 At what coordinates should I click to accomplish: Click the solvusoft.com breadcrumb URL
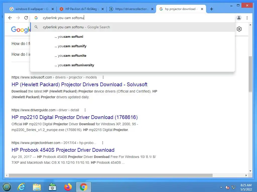click(x=54, y=77)
